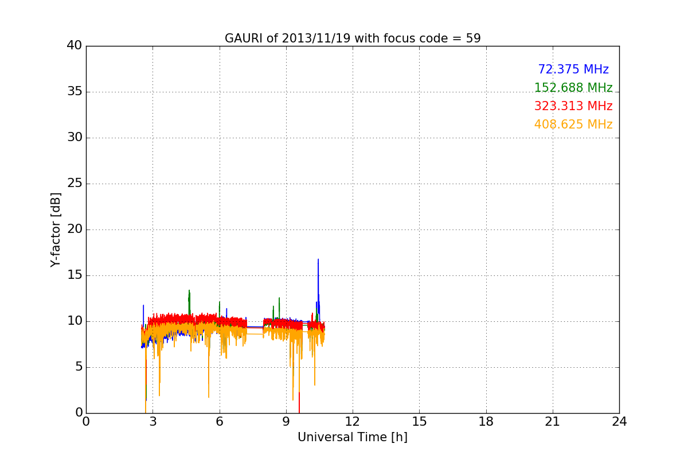The width and height of the screenshot is (688, 459).
Task: Click the tall blue spike peak near 10.5 h
Action: tap(318, 260)
